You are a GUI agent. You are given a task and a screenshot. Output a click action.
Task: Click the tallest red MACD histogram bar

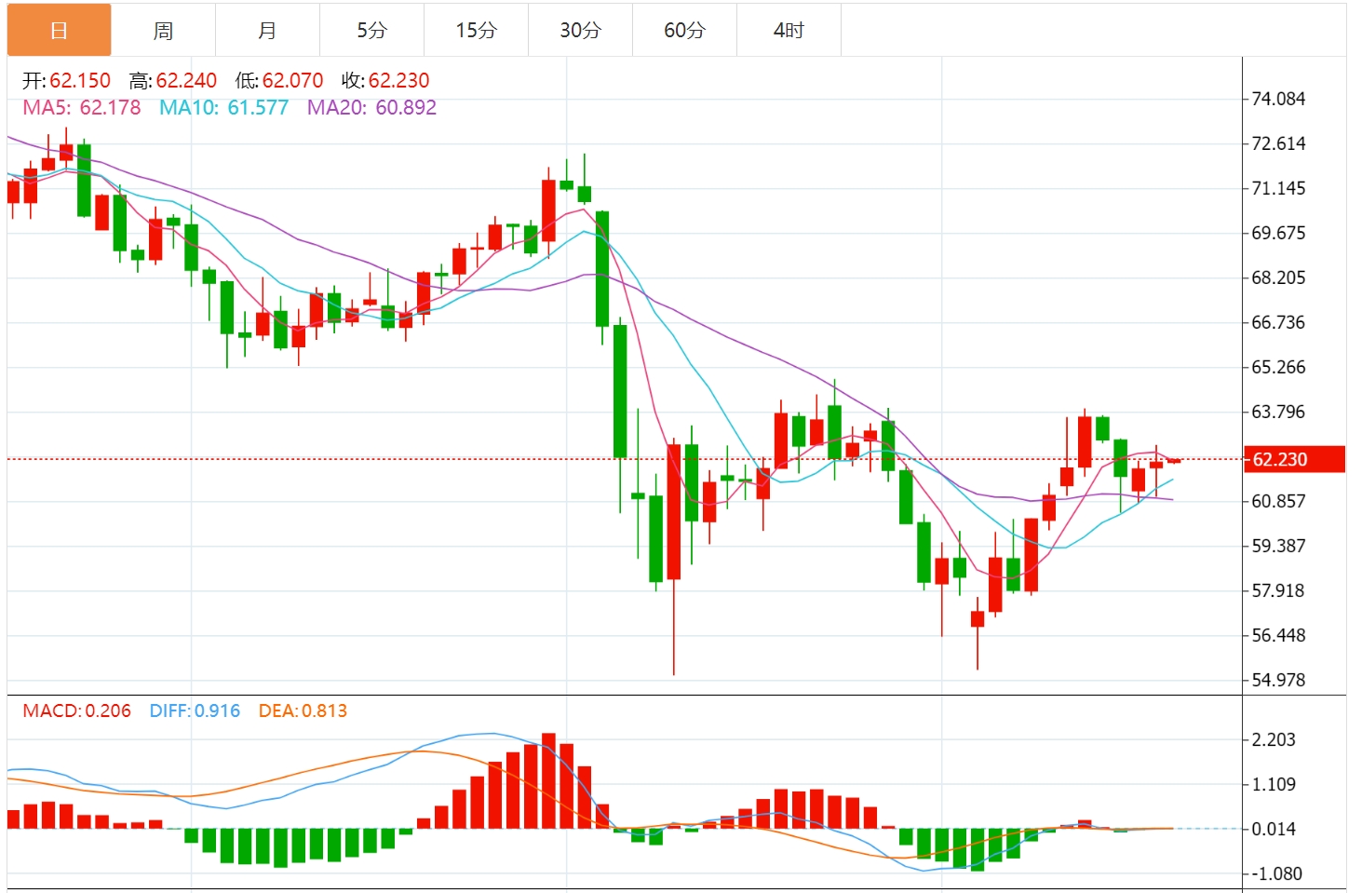point(548,780)
